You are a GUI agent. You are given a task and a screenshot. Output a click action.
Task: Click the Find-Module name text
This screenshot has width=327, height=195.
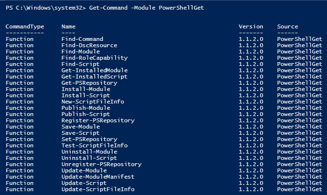coord(80,52)
